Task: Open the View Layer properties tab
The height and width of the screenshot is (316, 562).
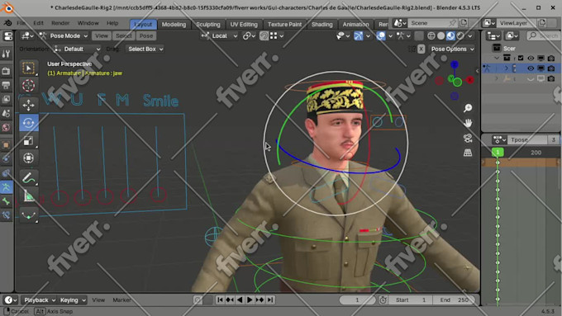Action: pos(6,99)
